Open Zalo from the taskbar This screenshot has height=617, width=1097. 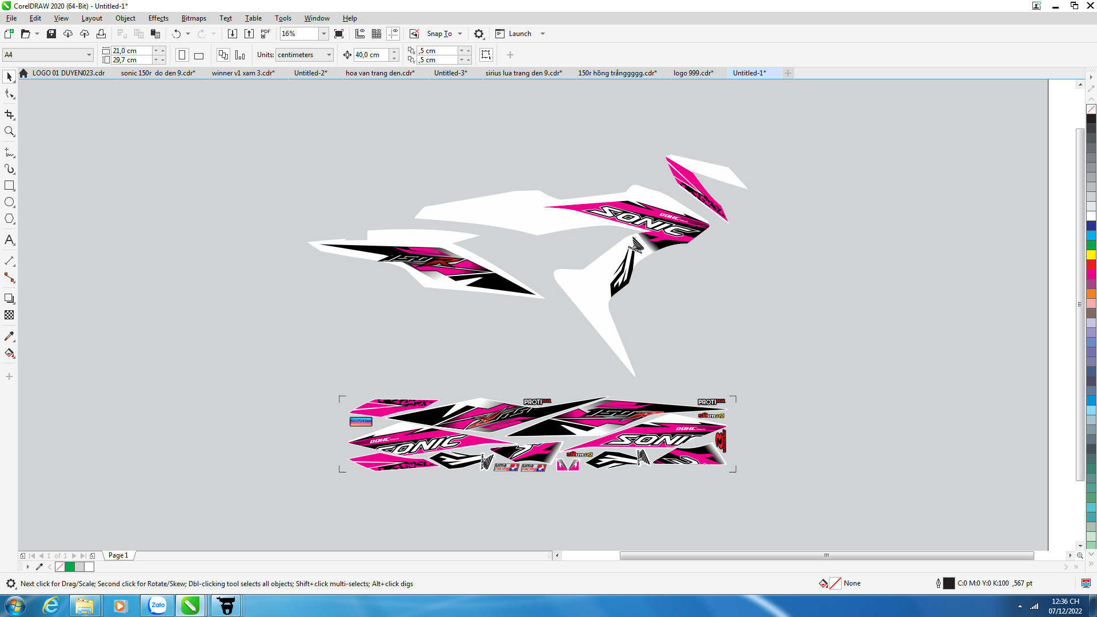click(157, 605)
